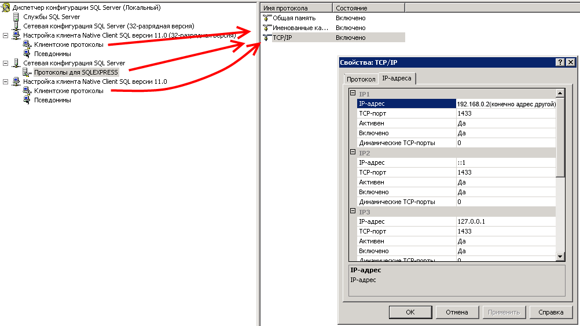Click the IP3 Включено value Да
Viewport: 580px width, 326px height.
coord(506,251)
